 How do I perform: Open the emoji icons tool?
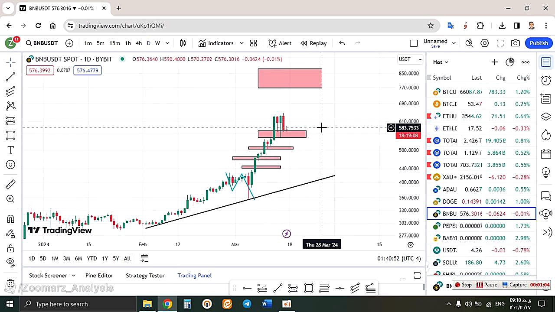(11, 165)
